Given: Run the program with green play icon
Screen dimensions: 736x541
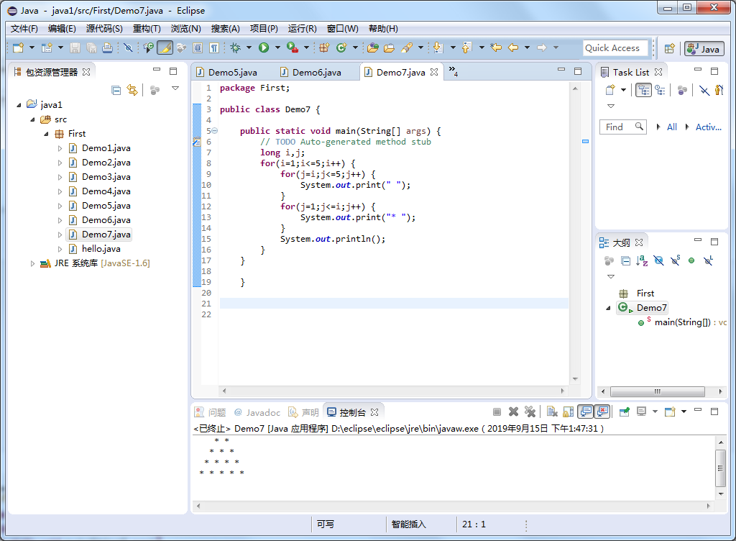Looking at the screenshot, I should (x=264, y=47).
